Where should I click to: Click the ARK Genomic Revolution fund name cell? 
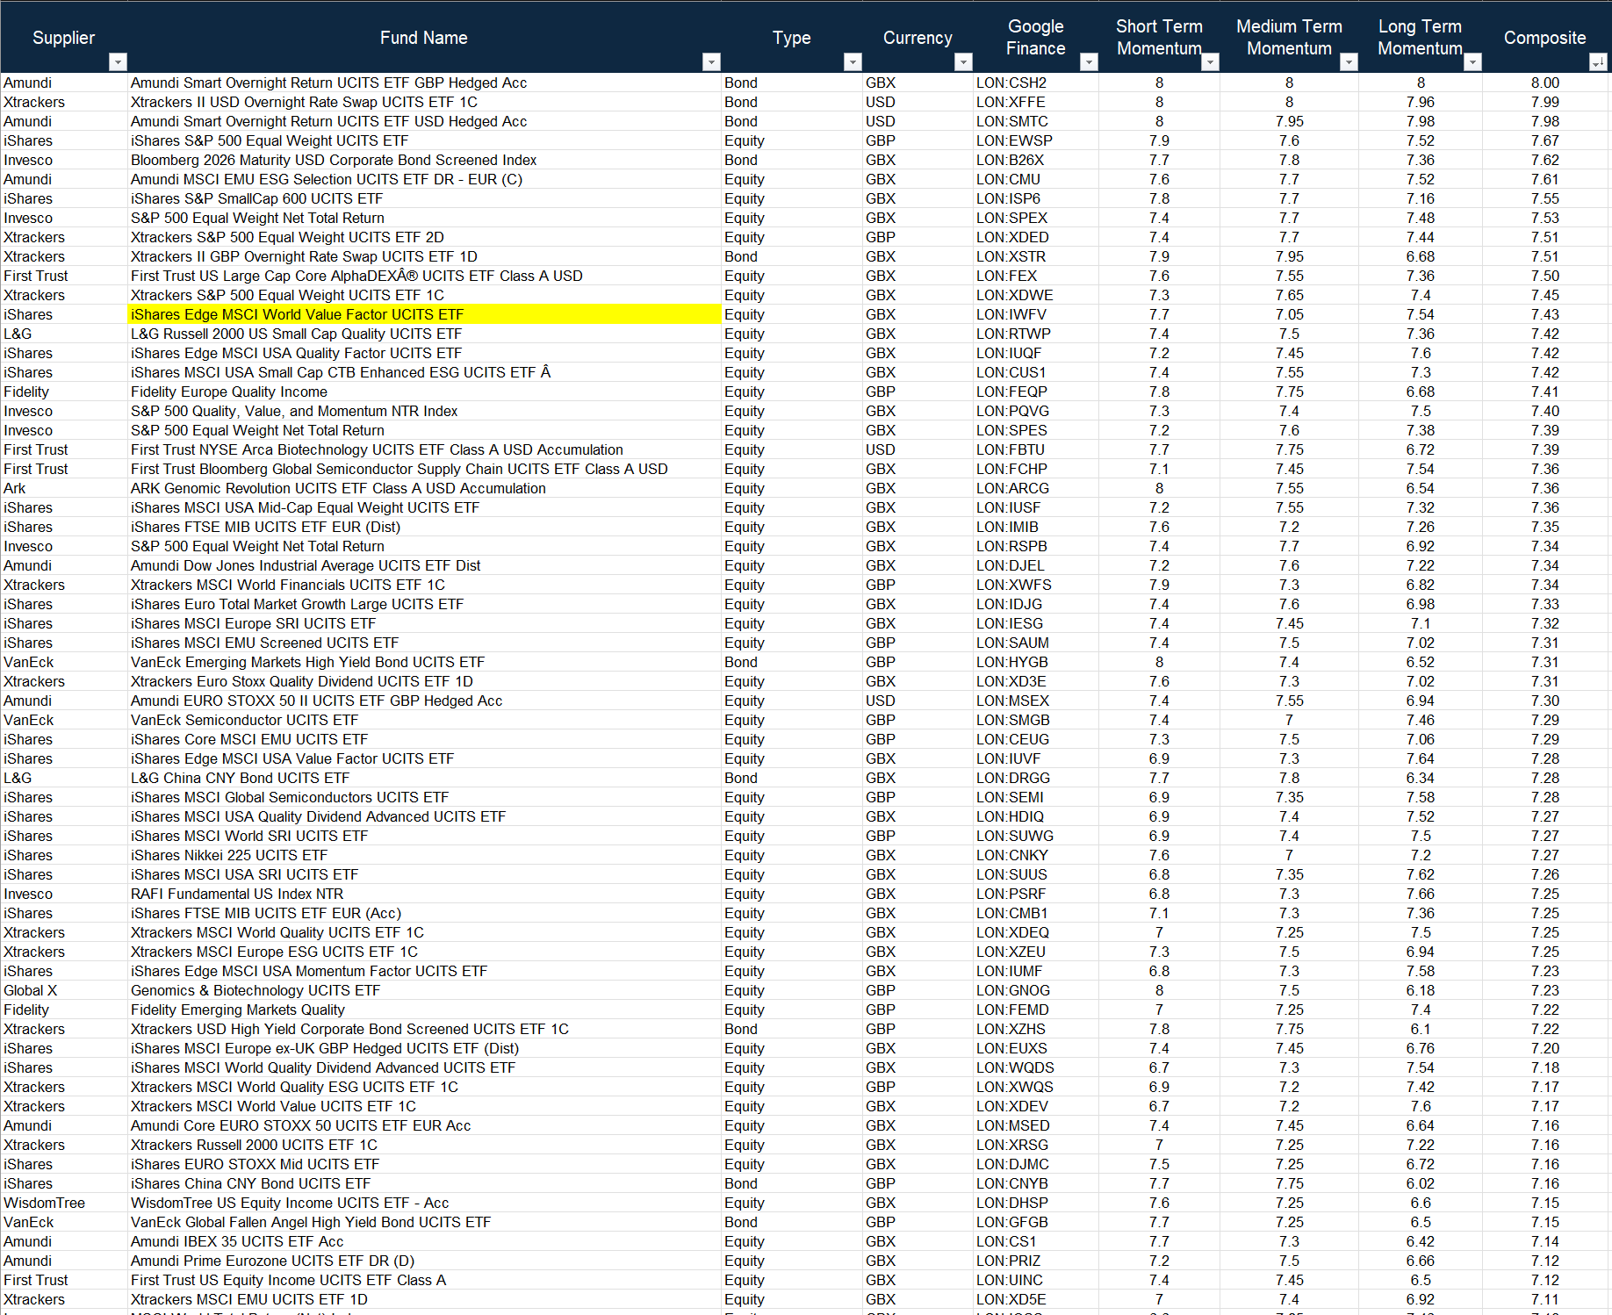point(424,488)
